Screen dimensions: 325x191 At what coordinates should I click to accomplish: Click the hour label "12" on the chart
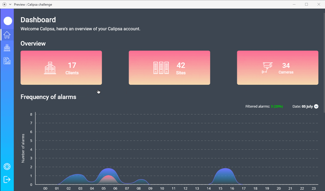tap(185, 189)
